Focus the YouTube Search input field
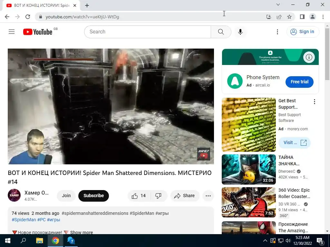The image size is (330, 247). coord(148,32)
